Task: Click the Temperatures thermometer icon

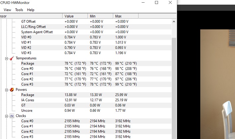Action: 12,58
